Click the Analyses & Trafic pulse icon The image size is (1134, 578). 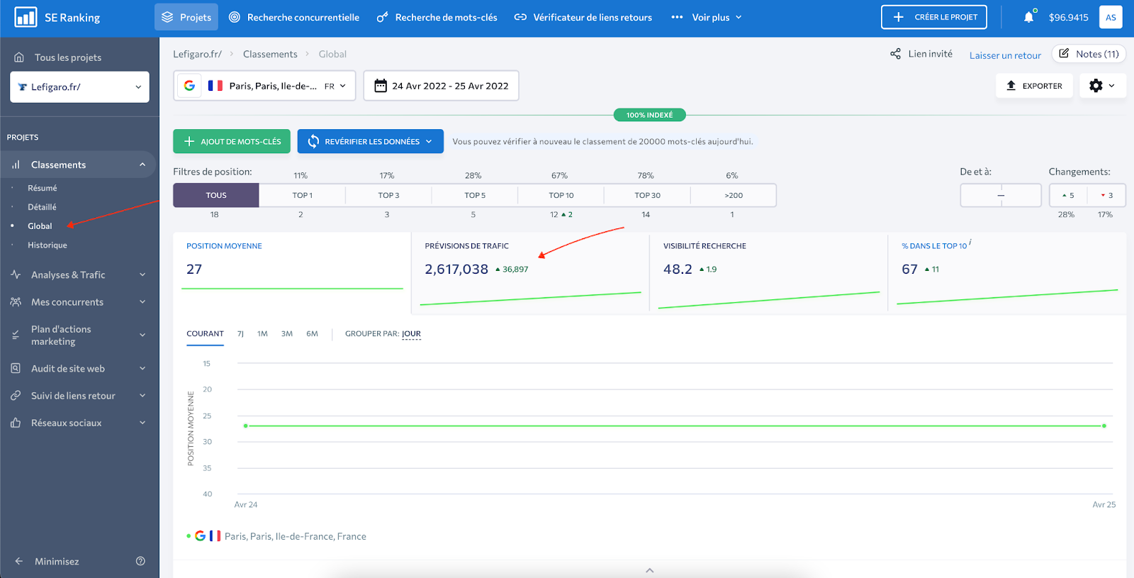(x=16, y=274)
